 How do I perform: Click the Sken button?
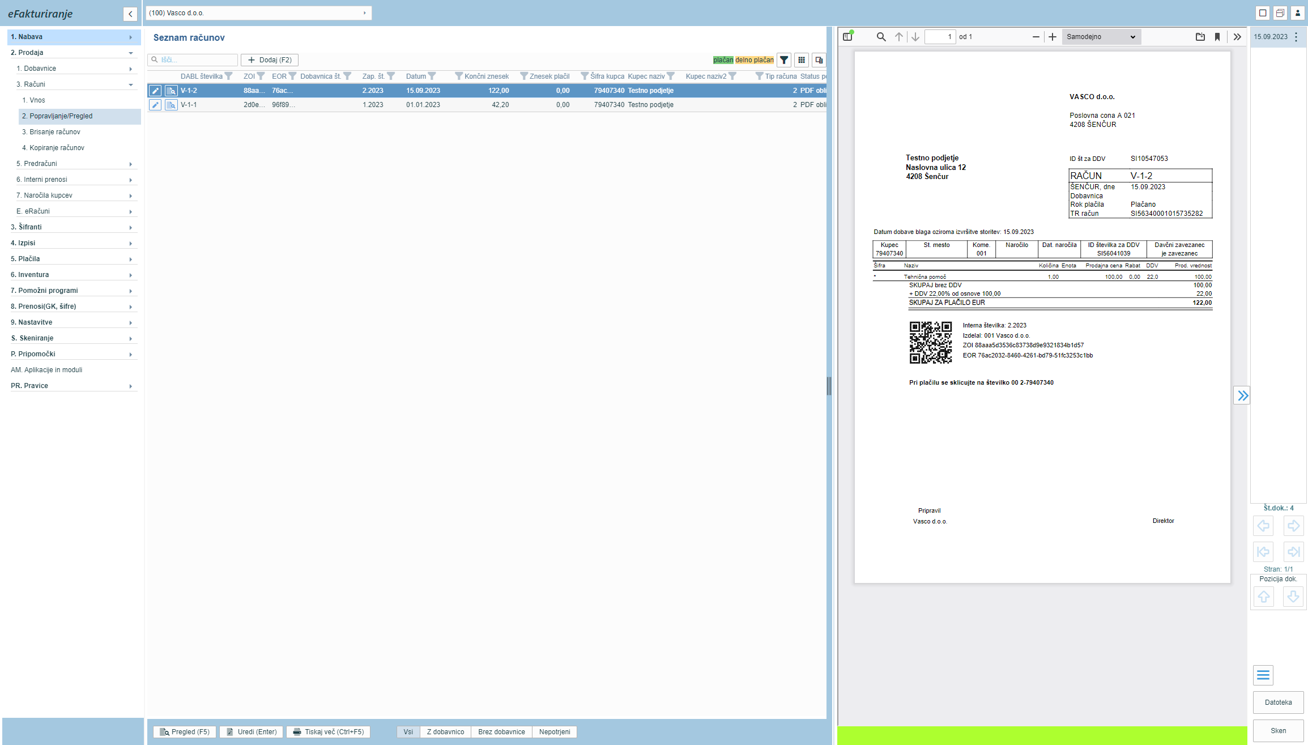(x=1279, y=731)
